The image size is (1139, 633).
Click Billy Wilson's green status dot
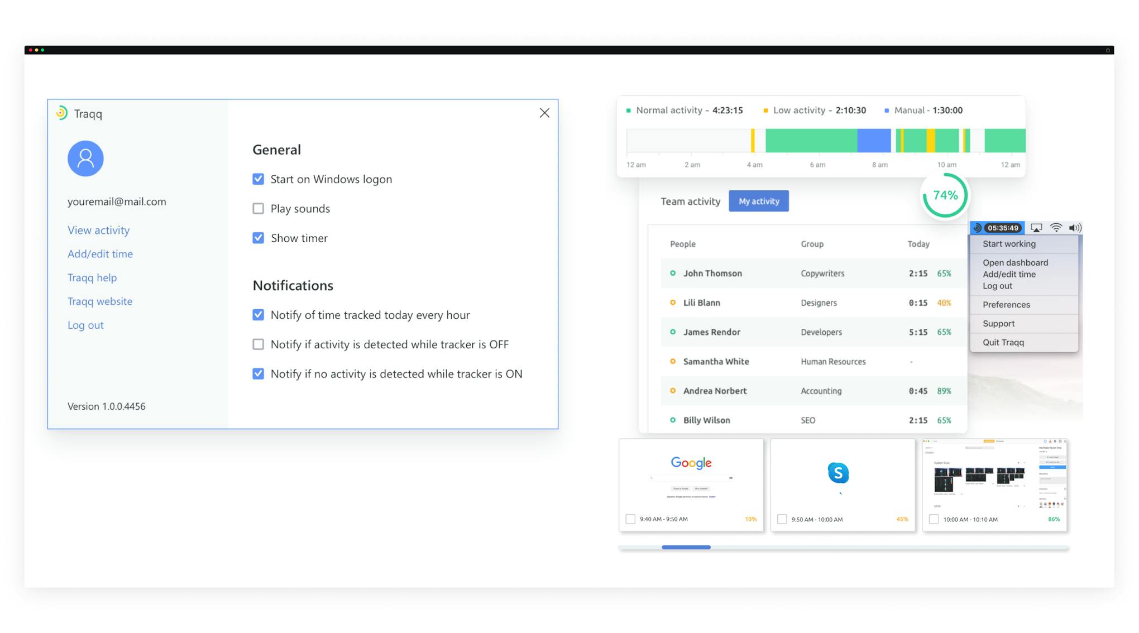coord(673,420)
